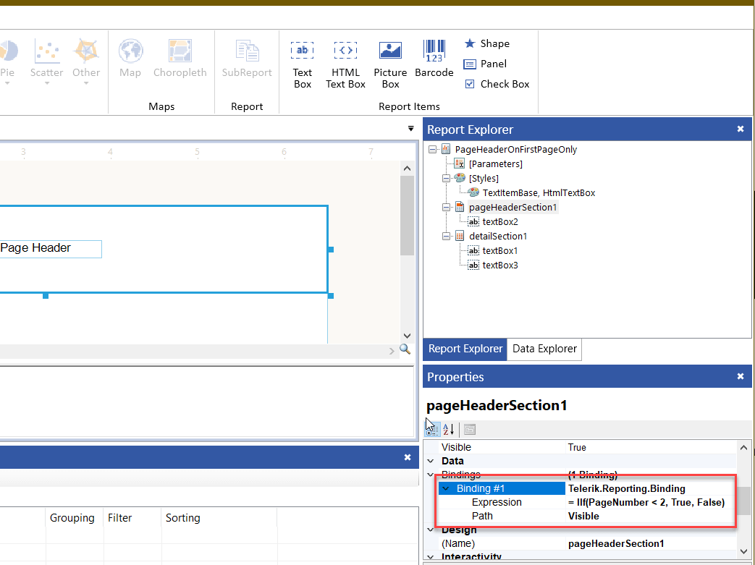The height and width of the screenshot is (565, 755).
Task: Collapse the pageHeaderSection1 tree node
Action: (x=447, y=207)
